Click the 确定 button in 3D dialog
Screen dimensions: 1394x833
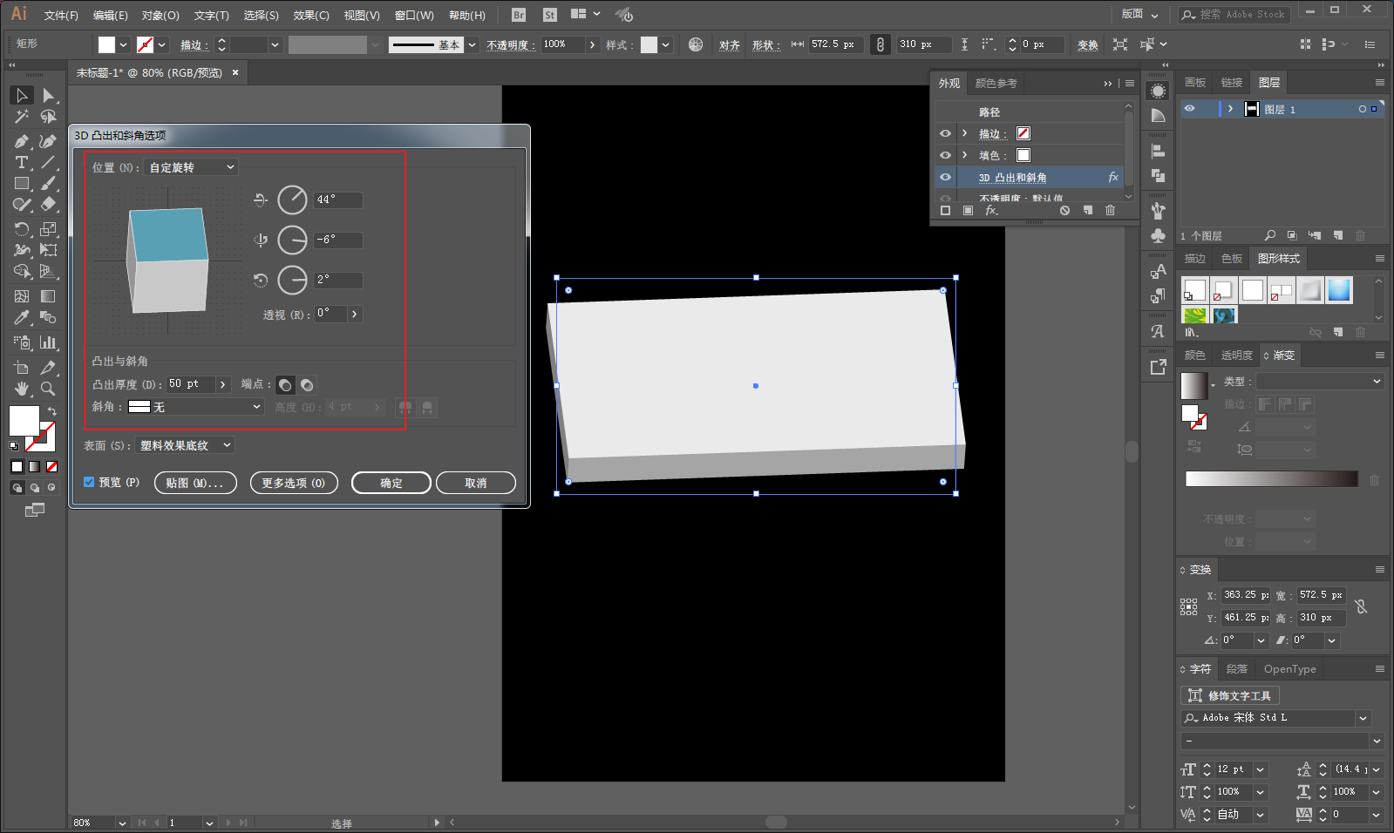click(391, 483)
